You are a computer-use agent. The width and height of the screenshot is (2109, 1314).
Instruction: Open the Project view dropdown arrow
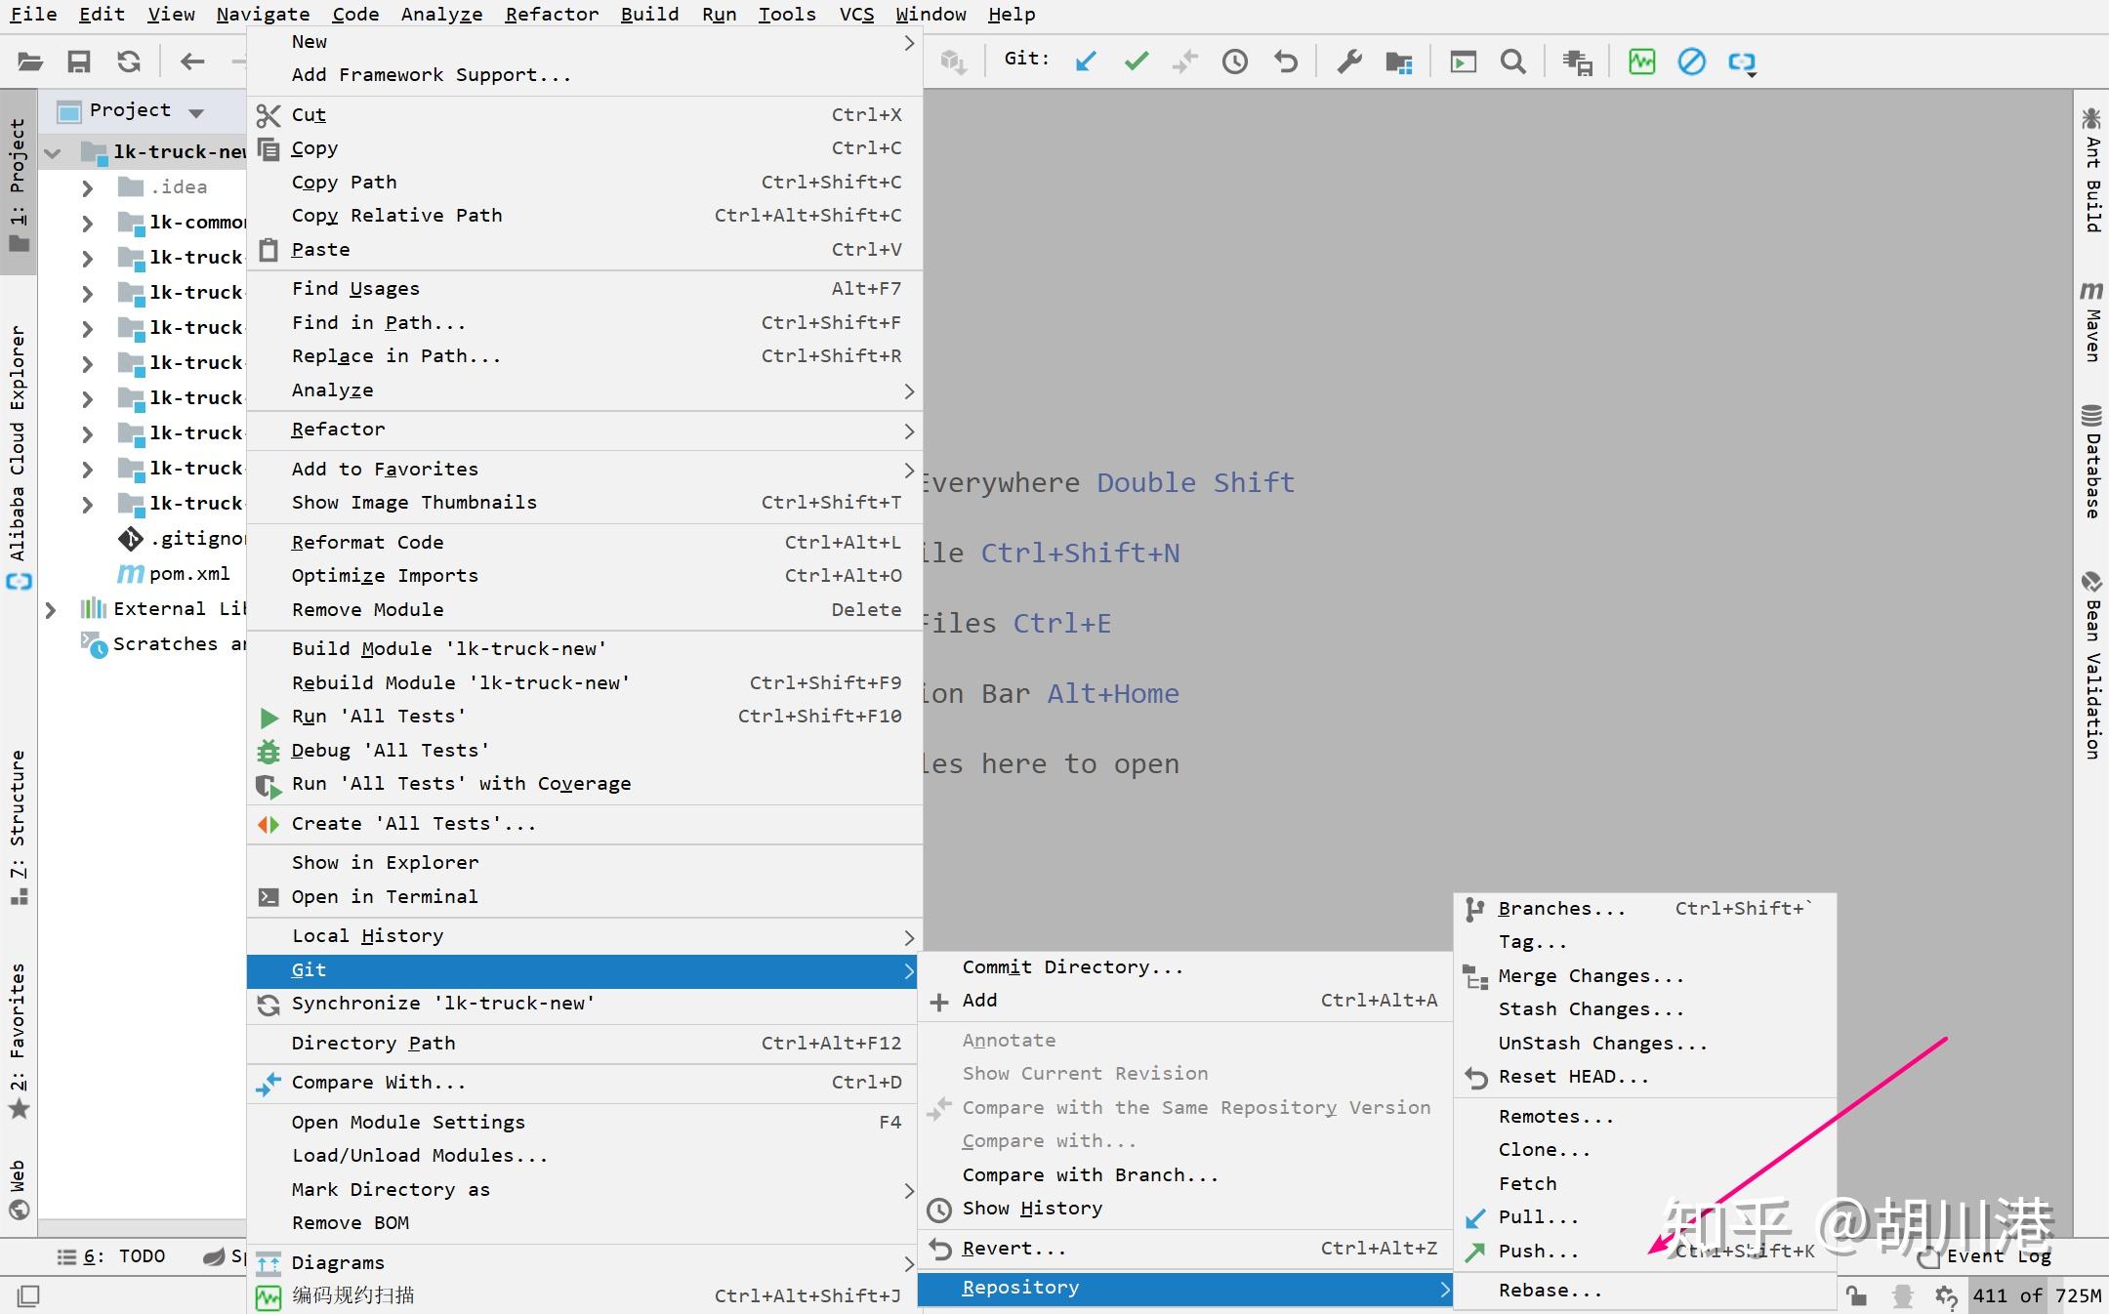point(196,112)
